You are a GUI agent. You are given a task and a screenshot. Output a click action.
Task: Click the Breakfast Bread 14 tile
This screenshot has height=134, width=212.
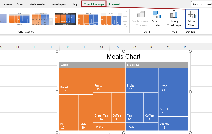point(173,80)
